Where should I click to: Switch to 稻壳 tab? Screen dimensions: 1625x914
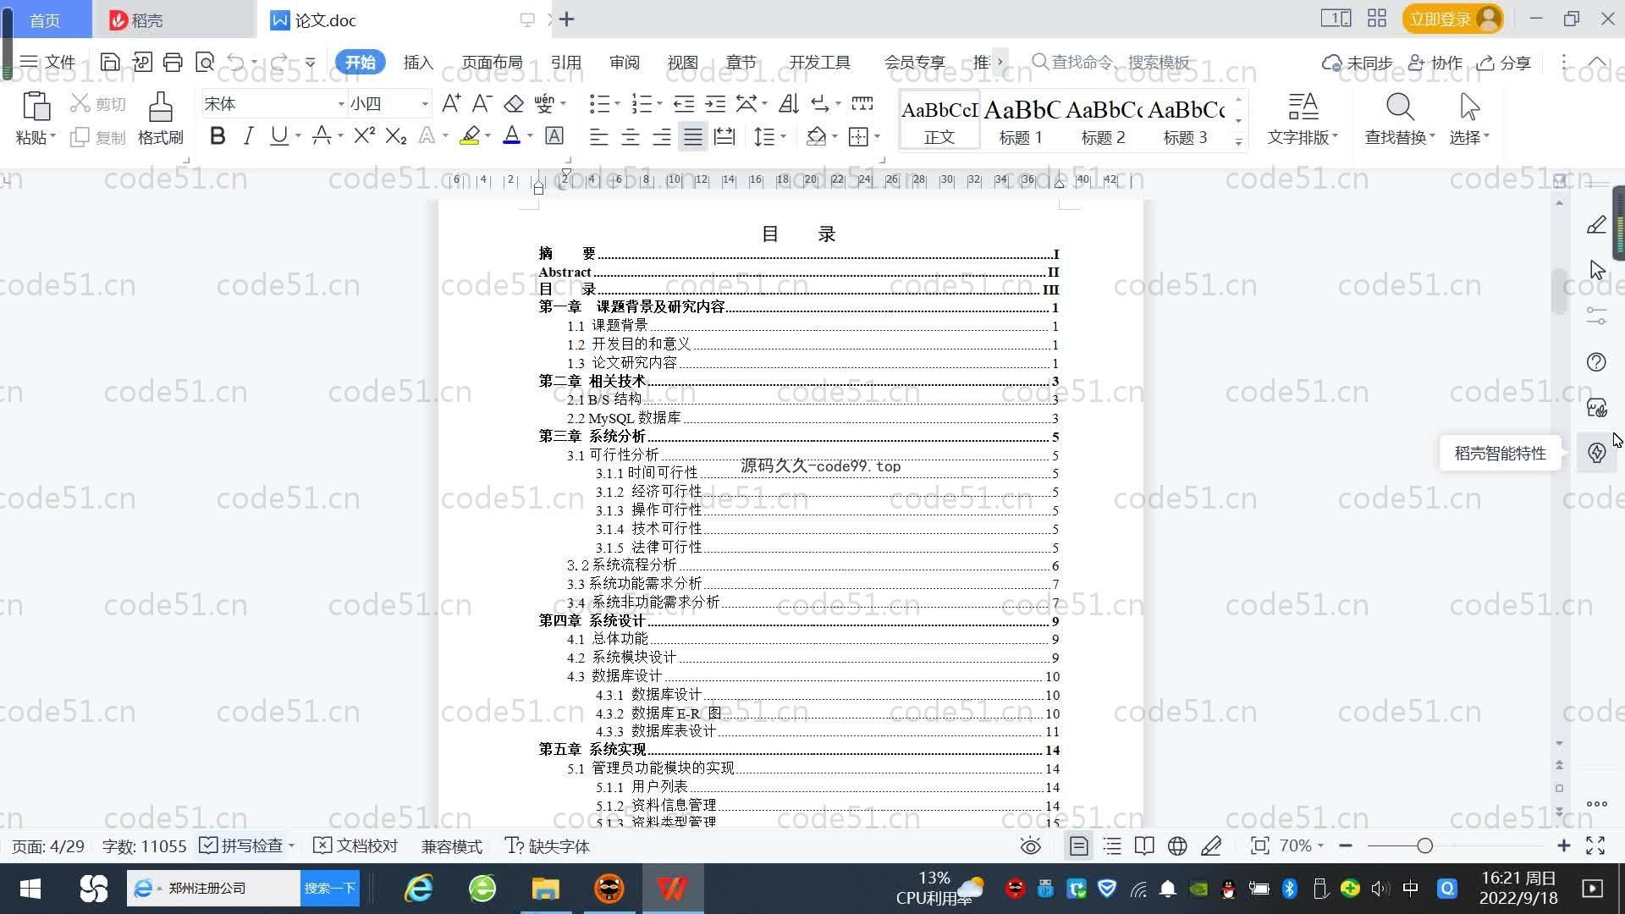174,19
